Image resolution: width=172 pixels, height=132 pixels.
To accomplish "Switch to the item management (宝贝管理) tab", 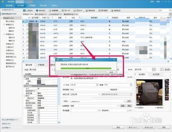I will pos(20,5).
